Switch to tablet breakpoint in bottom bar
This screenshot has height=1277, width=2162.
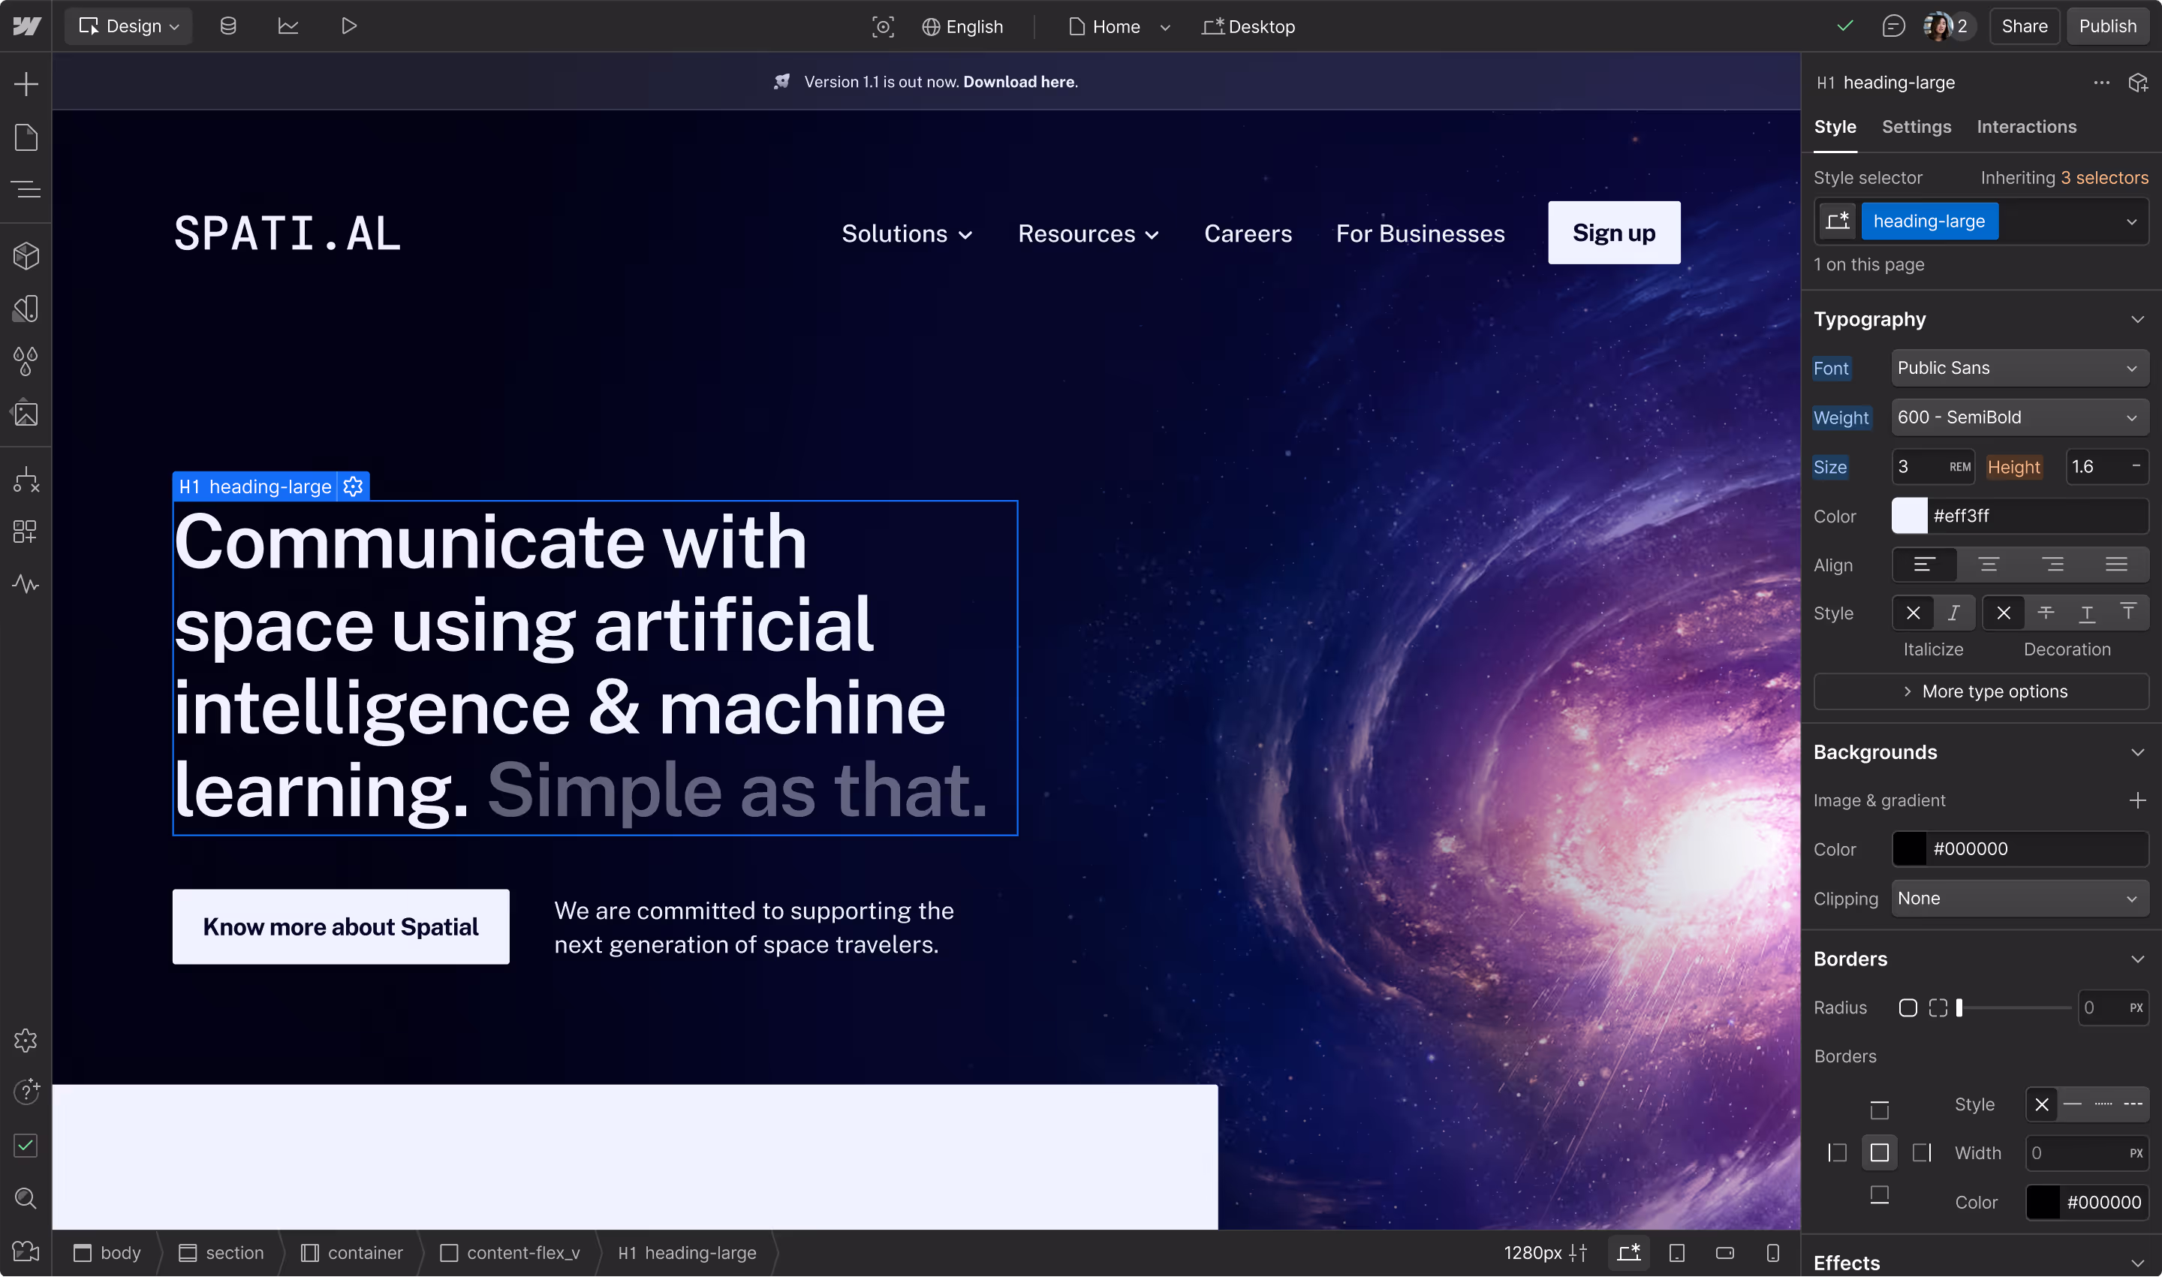click(1676, 1253)
